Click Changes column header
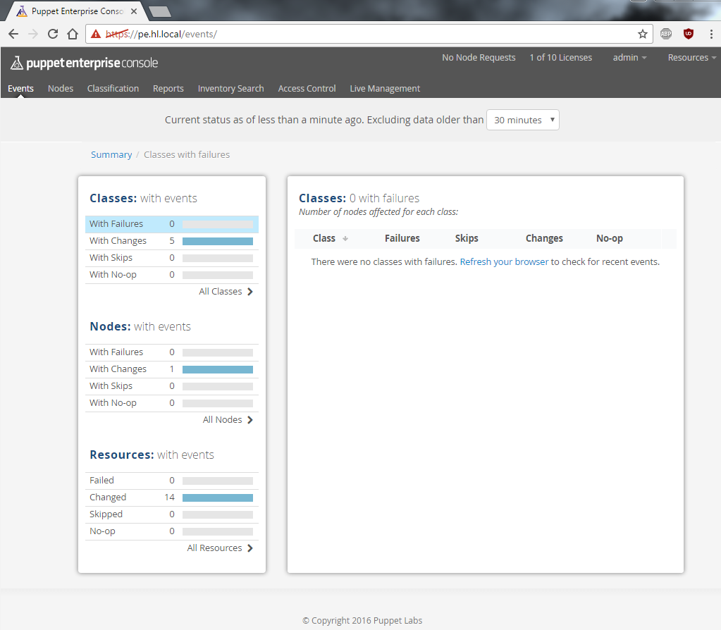721x630 pixels. pyautogui.click(x=544, y=238)
